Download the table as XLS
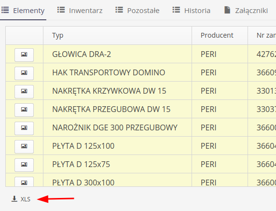The image size is (276, 211). point(21,199)
